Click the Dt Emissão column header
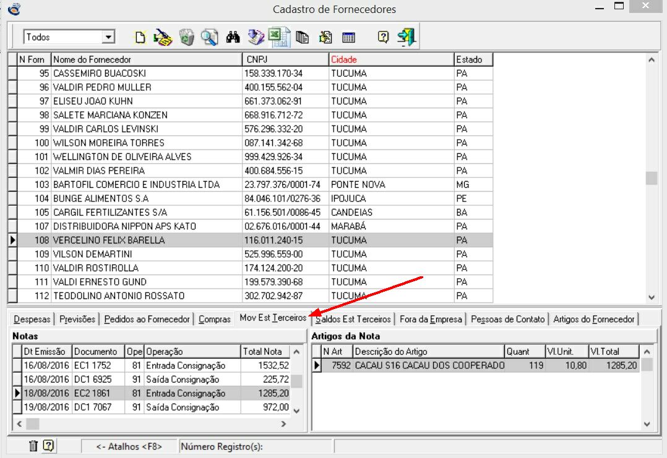This screenshot has width=667, height=458. coord(47,351)
